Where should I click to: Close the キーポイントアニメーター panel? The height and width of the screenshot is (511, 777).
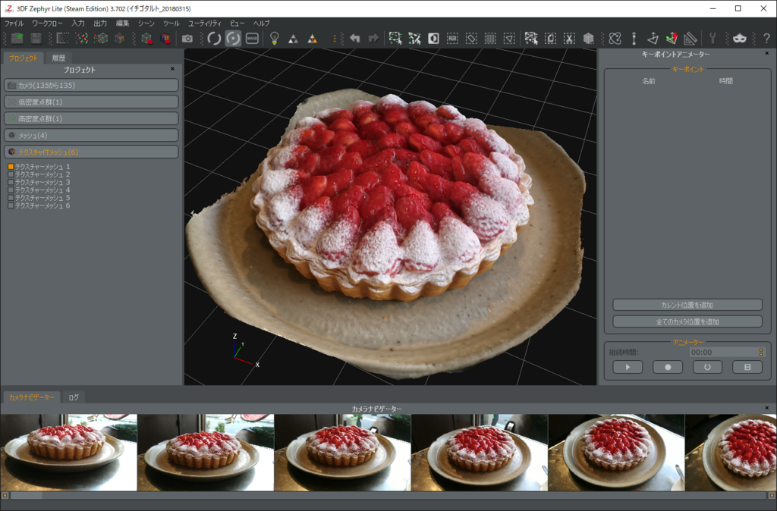point(766,53)
